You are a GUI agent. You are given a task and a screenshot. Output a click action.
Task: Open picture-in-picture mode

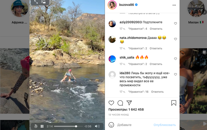click(43, 2)
